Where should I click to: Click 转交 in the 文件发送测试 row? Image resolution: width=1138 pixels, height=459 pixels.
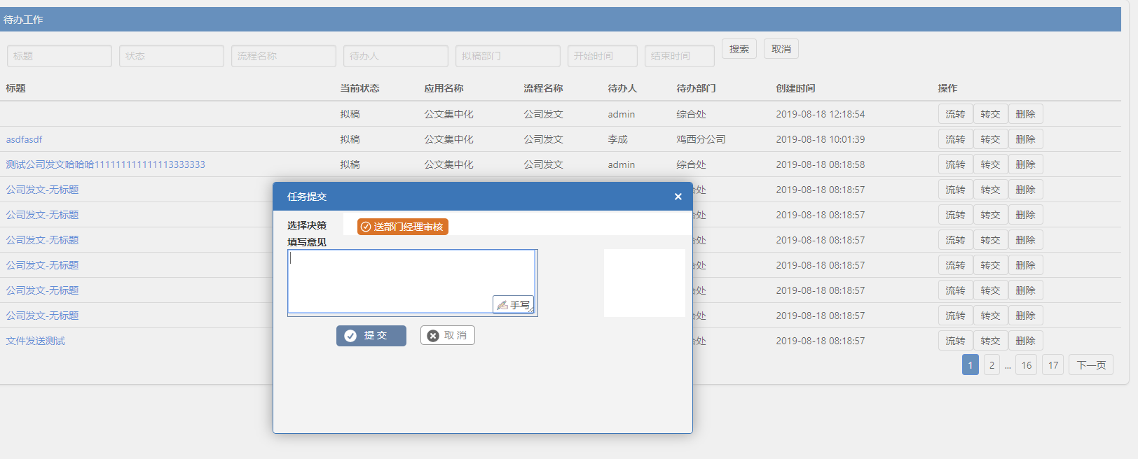[x=990, y=341]
